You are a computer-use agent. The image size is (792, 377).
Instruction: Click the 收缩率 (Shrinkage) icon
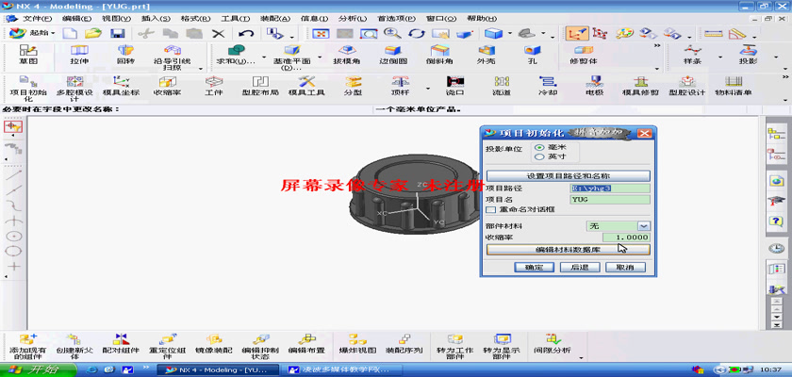click(x=167, y=85)
